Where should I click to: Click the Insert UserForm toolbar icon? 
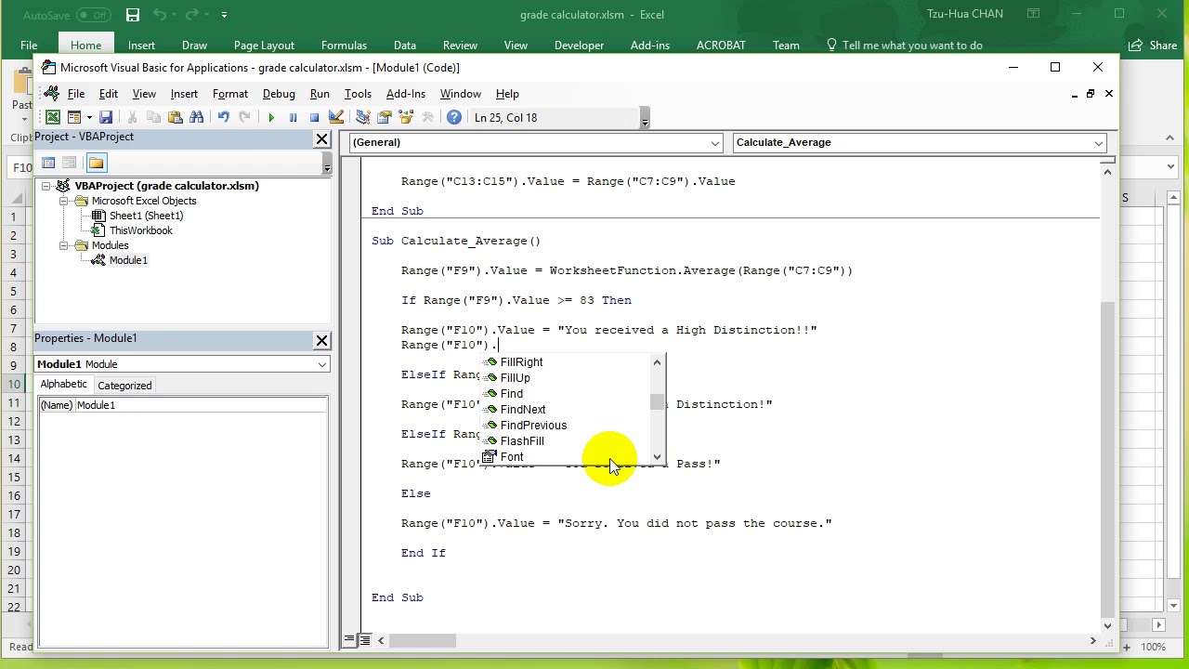coord(73,117)
